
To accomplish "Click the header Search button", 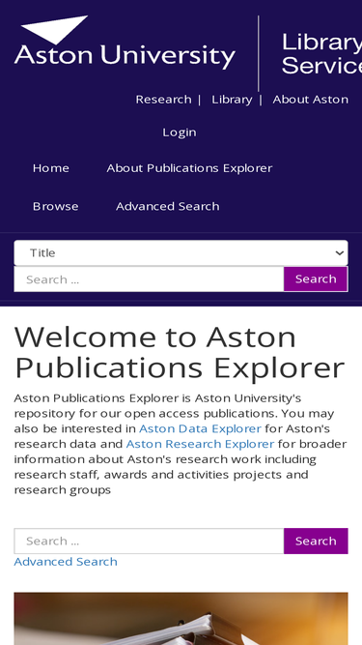I will (x=316, y=279).
